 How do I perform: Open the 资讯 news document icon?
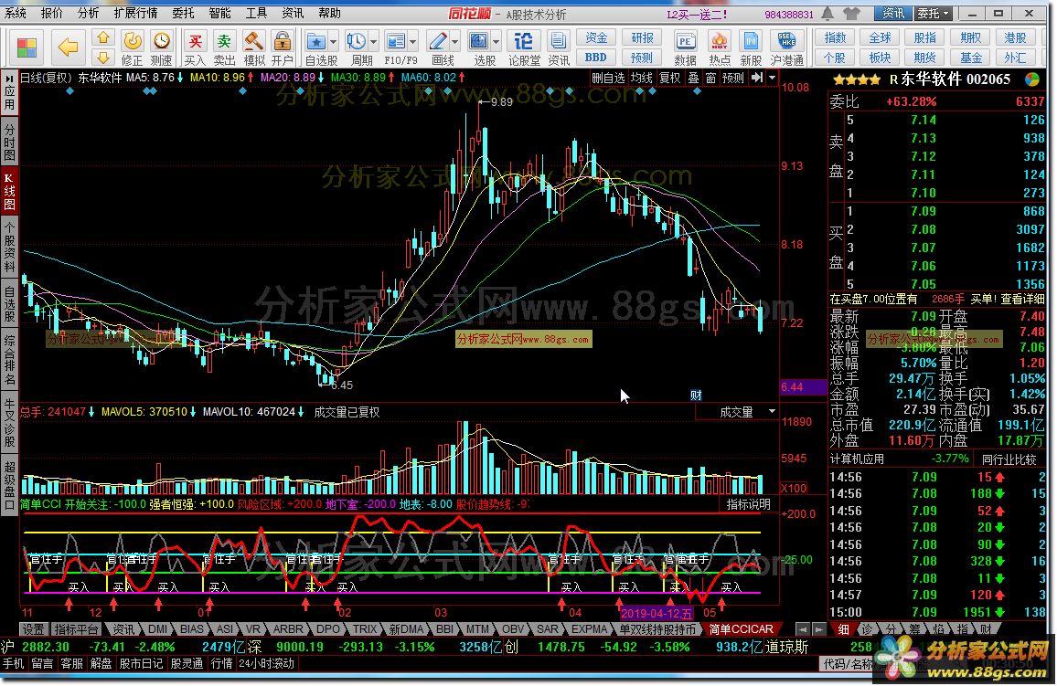tap(558, 48)
